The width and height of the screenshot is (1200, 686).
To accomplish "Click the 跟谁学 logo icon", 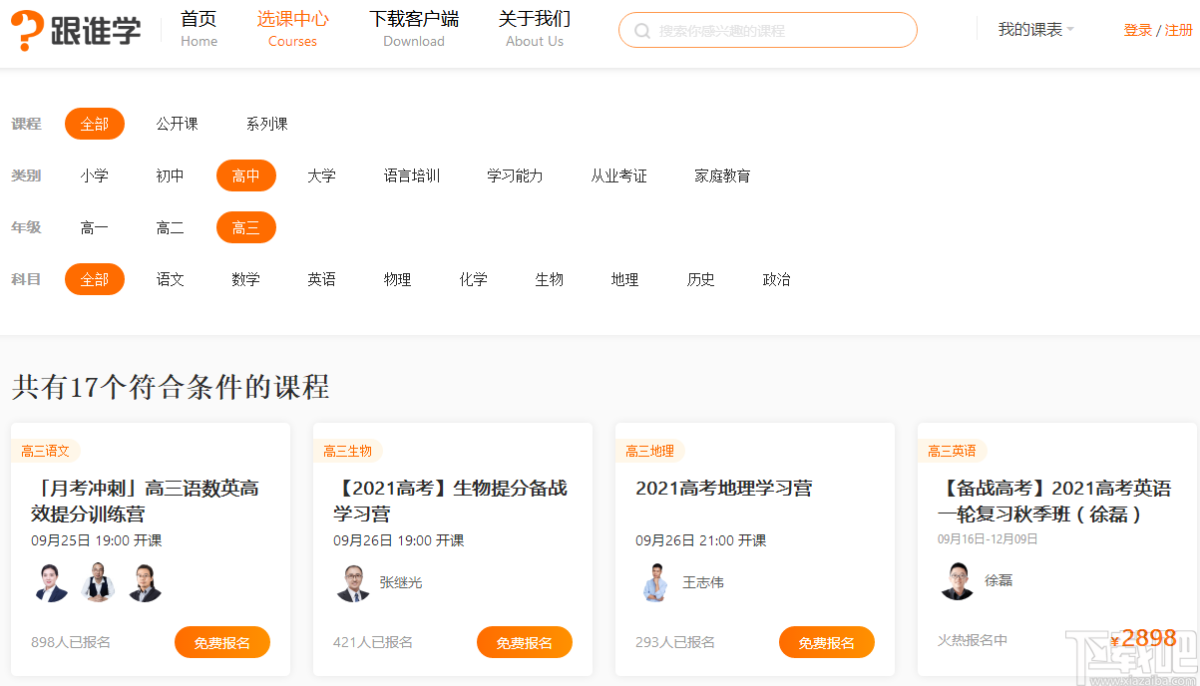I will (77, 31).
